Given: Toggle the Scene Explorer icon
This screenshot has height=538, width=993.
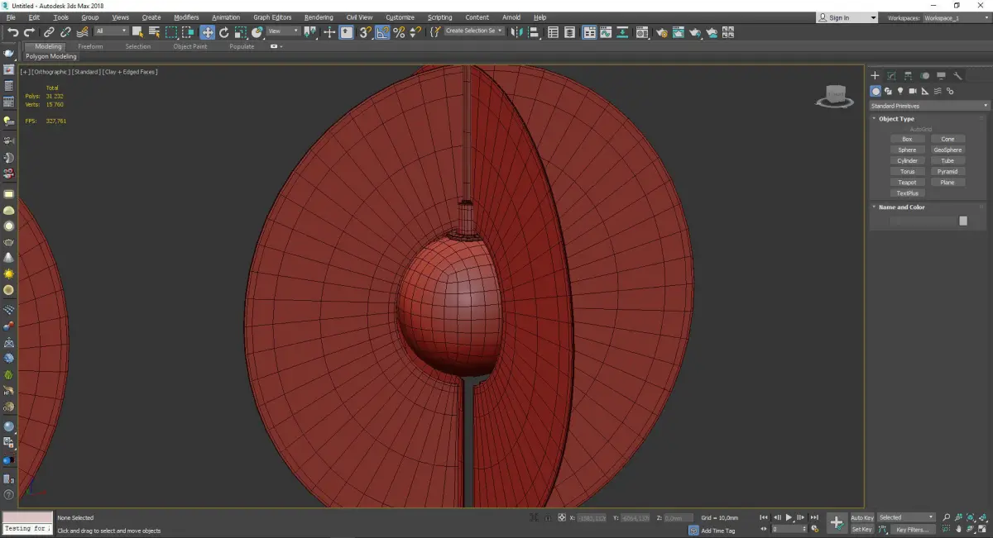Looking at the screenshot, I should pos(553,32).
